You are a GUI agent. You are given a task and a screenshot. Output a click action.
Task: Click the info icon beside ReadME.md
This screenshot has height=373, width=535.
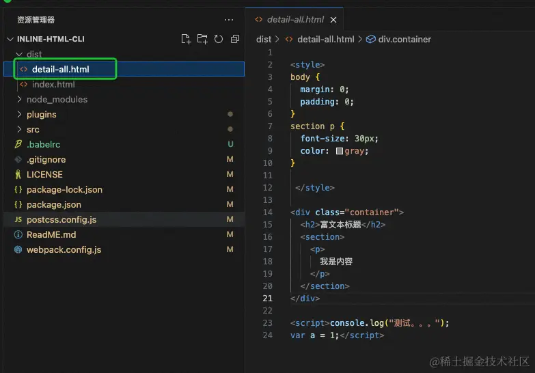click(x=18, y=234)
